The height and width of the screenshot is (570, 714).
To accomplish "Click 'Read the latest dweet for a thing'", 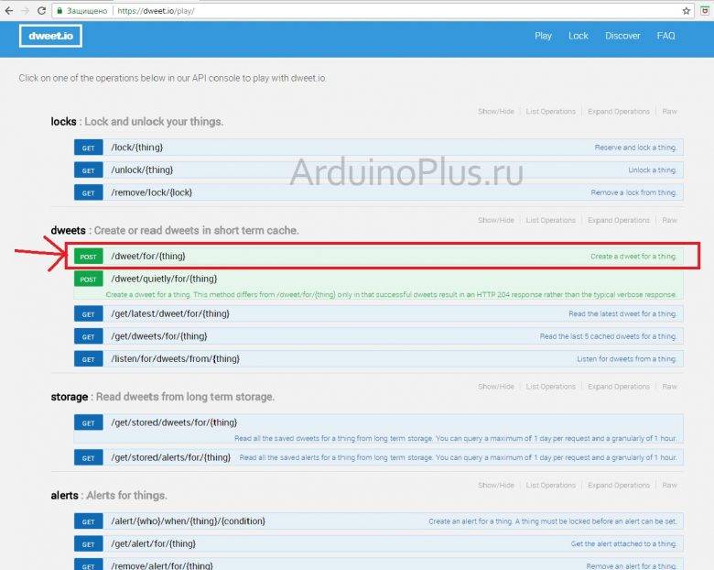I will [x=623, y=313].
